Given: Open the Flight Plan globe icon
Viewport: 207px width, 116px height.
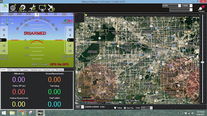Looking at the screenshot, I should (x=13, y=8).
